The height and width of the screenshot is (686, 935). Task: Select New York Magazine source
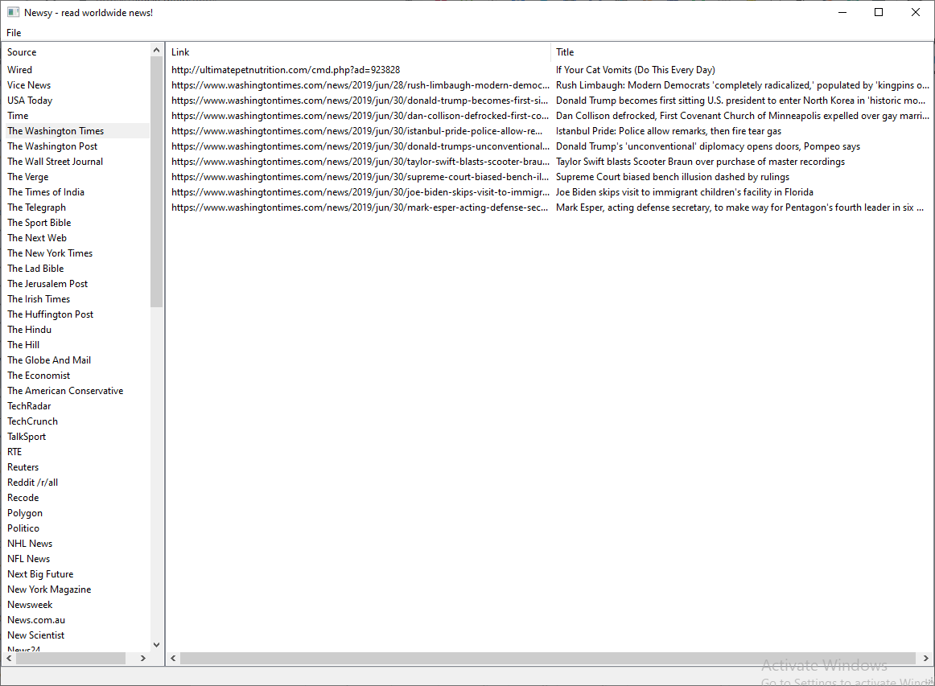coord(49,590)
